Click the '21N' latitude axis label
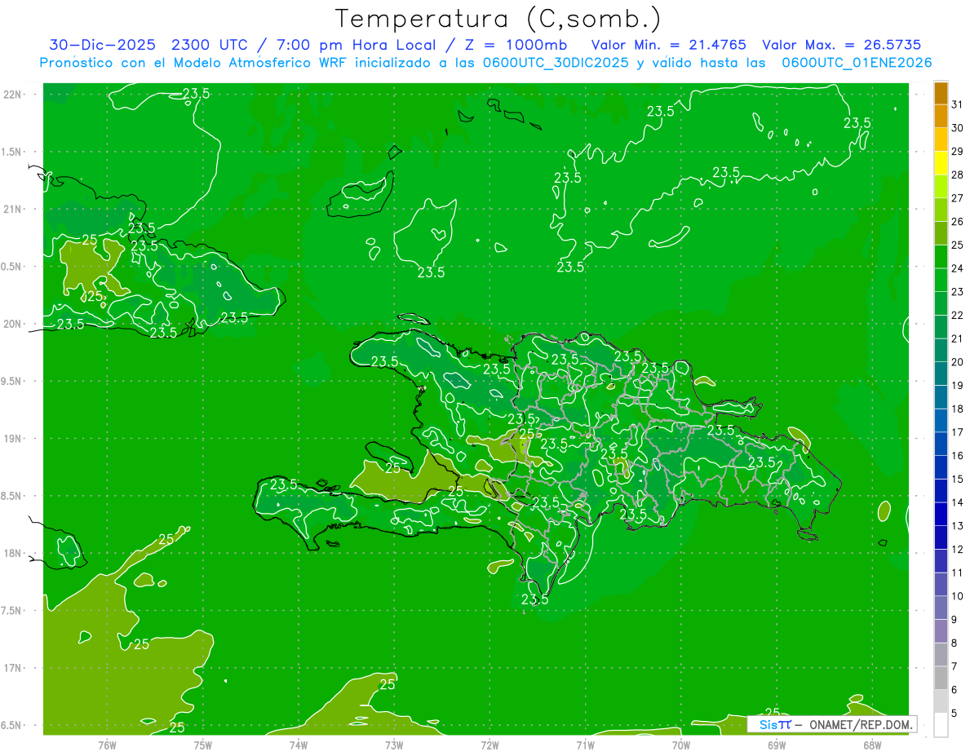Screen dimensions: 979x756 point(12,210)
